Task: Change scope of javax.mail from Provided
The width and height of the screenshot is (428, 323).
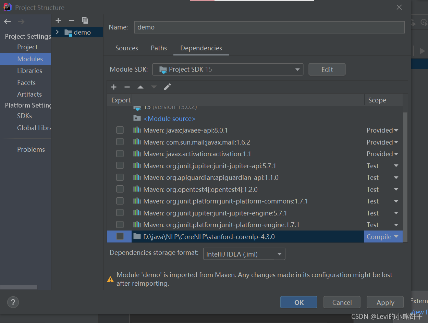Action: [382, 142]
